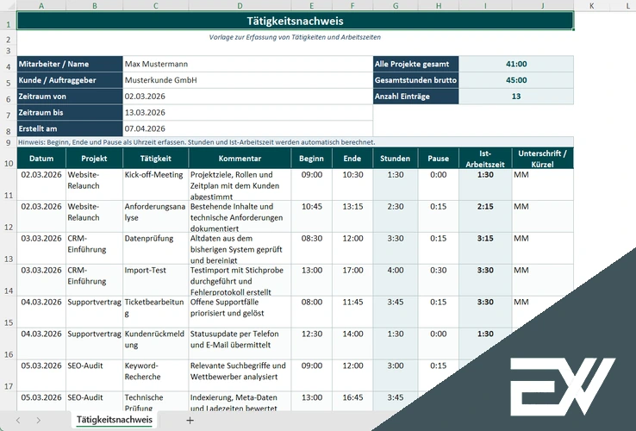Select column K header
Screen dimensions: 636x431
[591, 6]
